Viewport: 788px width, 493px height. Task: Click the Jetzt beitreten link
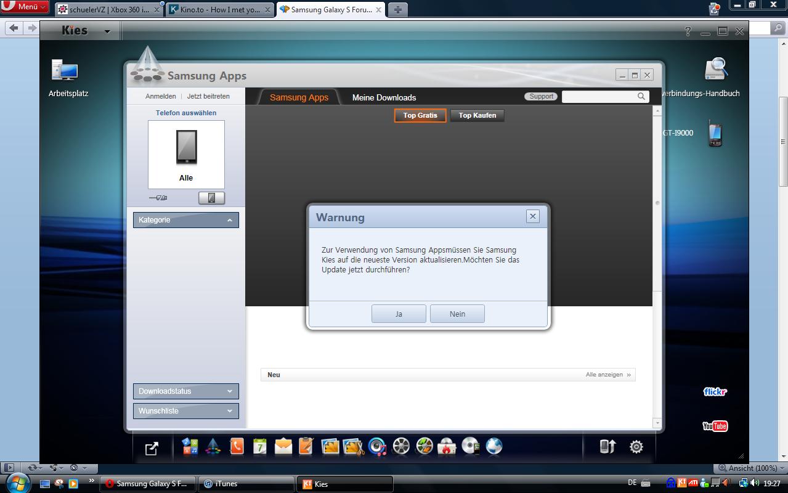point(208,96)
